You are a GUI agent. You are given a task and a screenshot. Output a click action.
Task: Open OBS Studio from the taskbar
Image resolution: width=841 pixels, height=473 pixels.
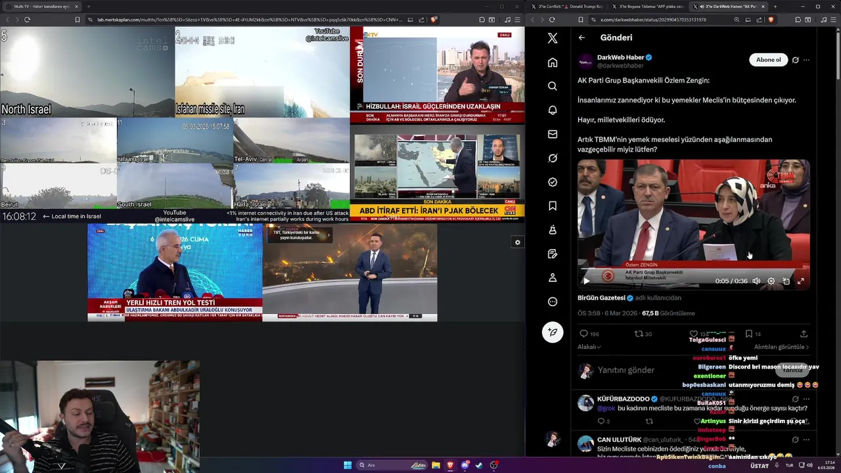[494, 465]
